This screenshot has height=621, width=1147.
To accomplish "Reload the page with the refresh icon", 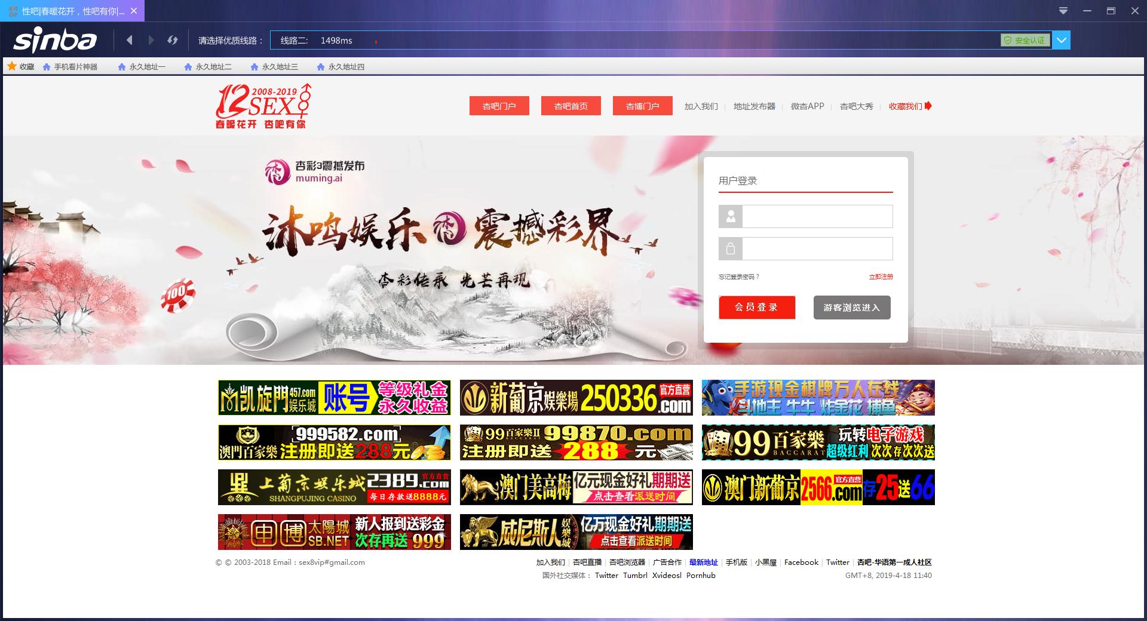I will coord(173,40).
